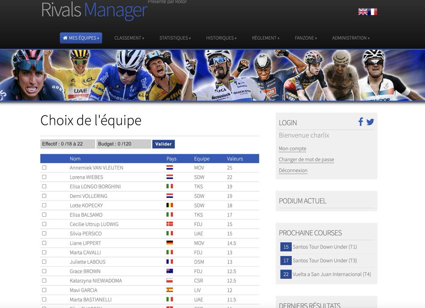Image resolution: width=425 pixels, height=308 pixels.
Task: Click the Belgium flag for Lotte KOPECKY
Action: pos(170,205)
